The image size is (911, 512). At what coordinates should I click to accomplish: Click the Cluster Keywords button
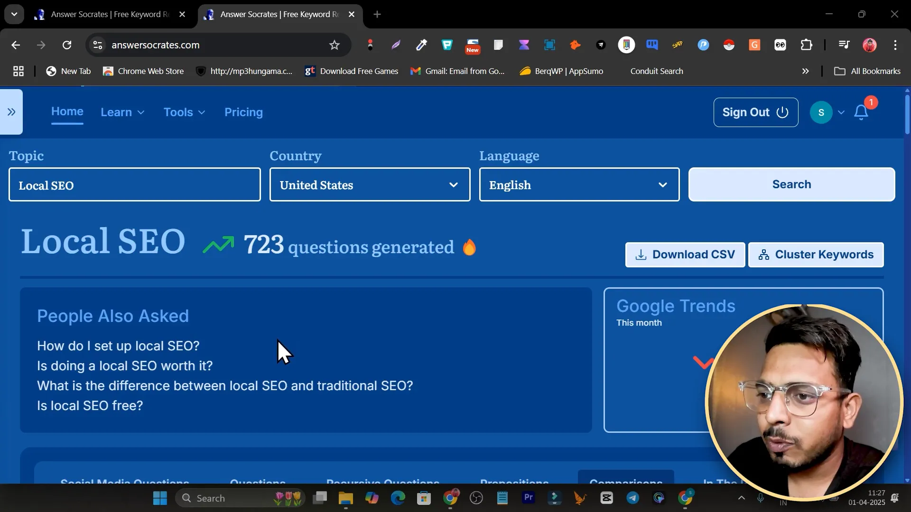pos(816,255)
